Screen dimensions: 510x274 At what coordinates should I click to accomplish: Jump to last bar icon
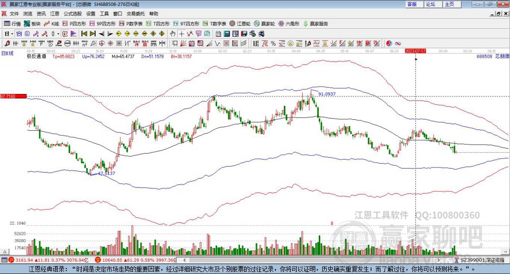(93, 34)
